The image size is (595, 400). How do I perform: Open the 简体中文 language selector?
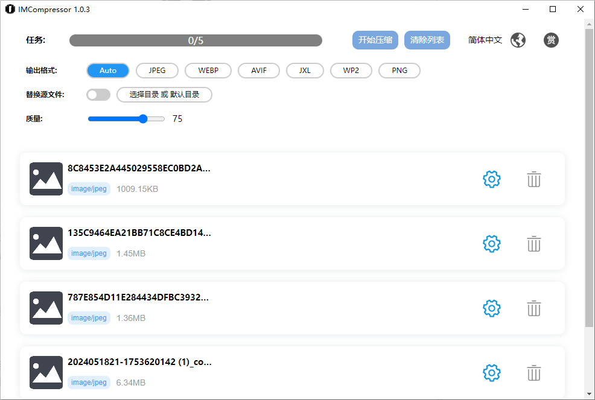(485, 40)
